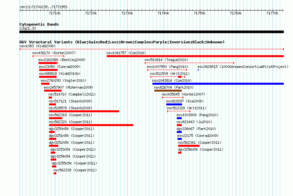The width and height of the screenshot is (293, 196).
Task: Click the nsv1083 (Kidd2008) variant label
Action: click(38, 46)
